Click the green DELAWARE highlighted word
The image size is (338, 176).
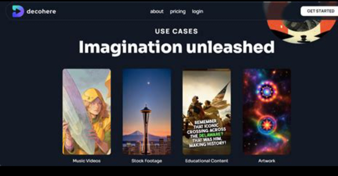(x=209, y=135)
